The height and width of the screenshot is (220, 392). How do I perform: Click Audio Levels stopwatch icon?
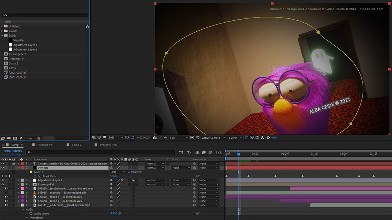tap(31, 213)
